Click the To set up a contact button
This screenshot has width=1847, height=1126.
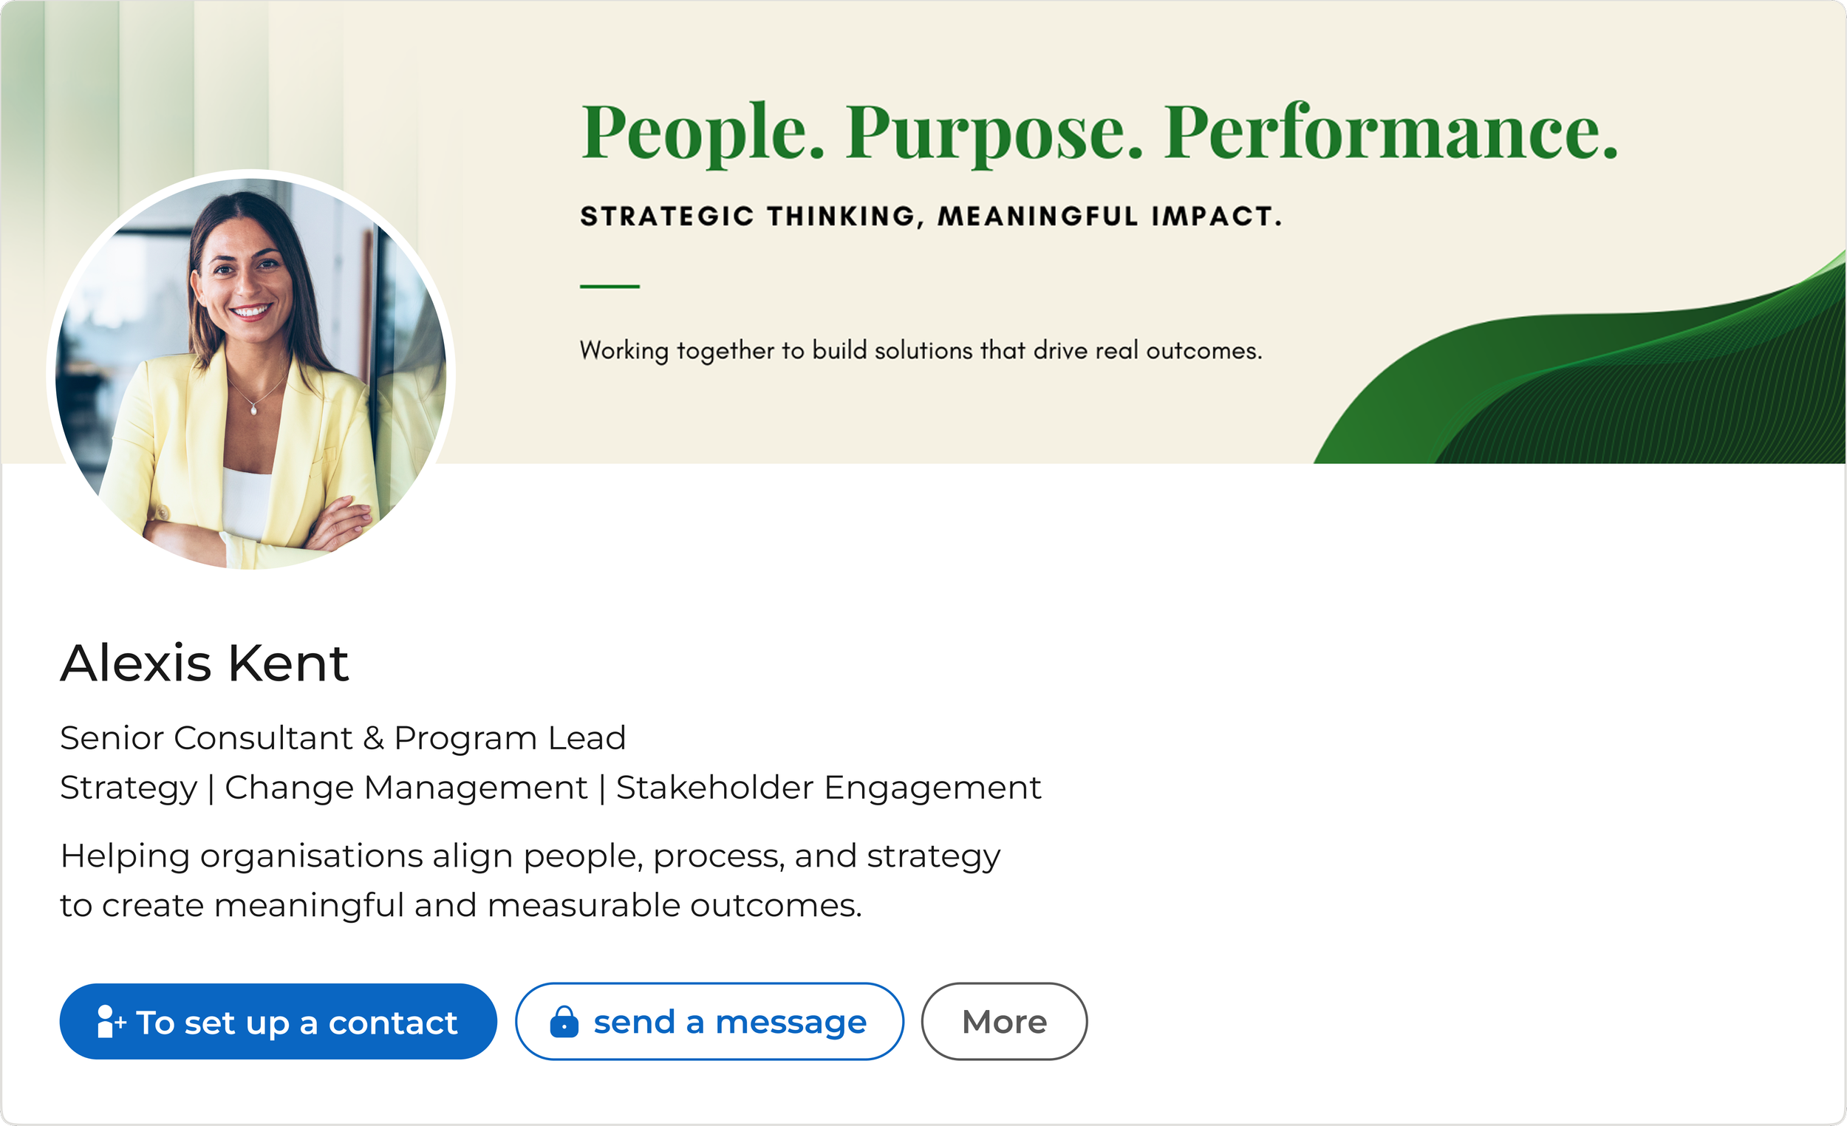278,1022
